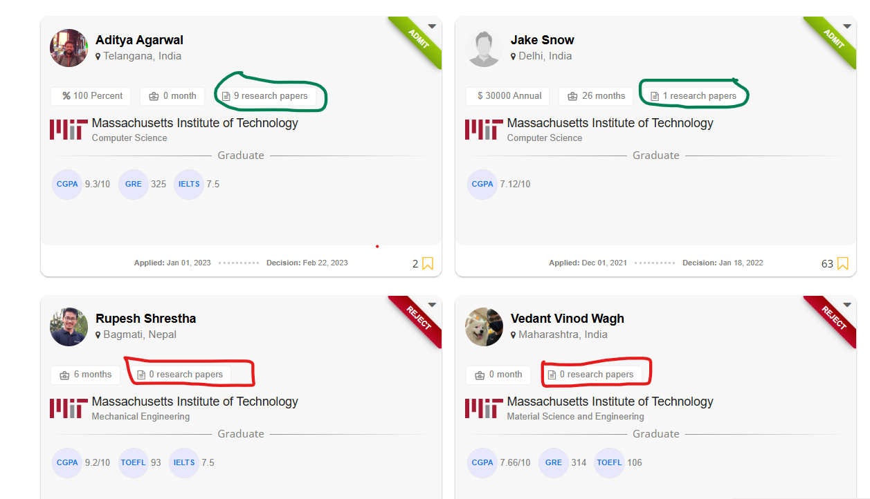Click GRE score badge on Aditya's card
This screenshot has height=499, width=870.
click(x=134, y=185)
